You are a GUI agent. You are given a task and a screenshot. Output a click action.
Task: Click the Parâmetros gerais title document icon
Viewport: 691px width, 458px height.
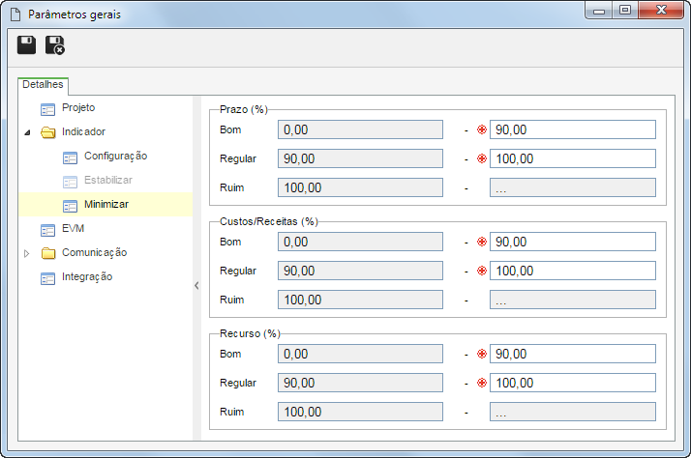15,14
